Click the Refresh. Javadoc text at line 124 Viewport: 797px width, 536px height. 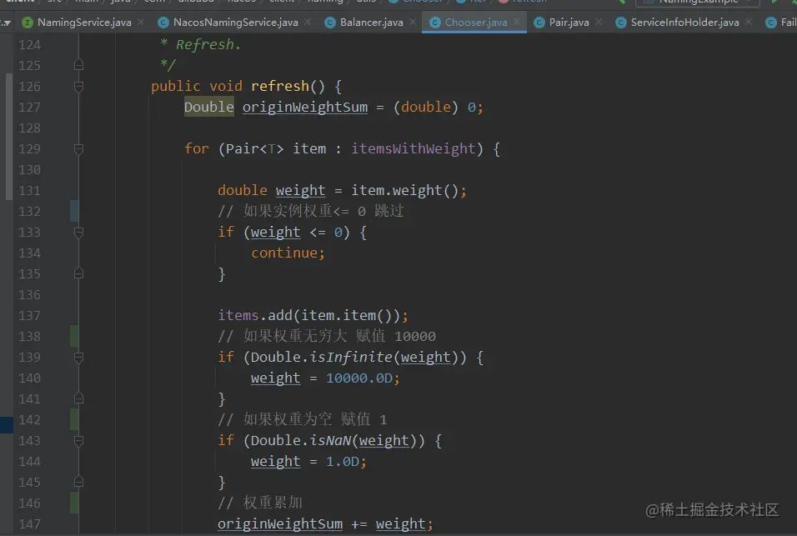208,45
